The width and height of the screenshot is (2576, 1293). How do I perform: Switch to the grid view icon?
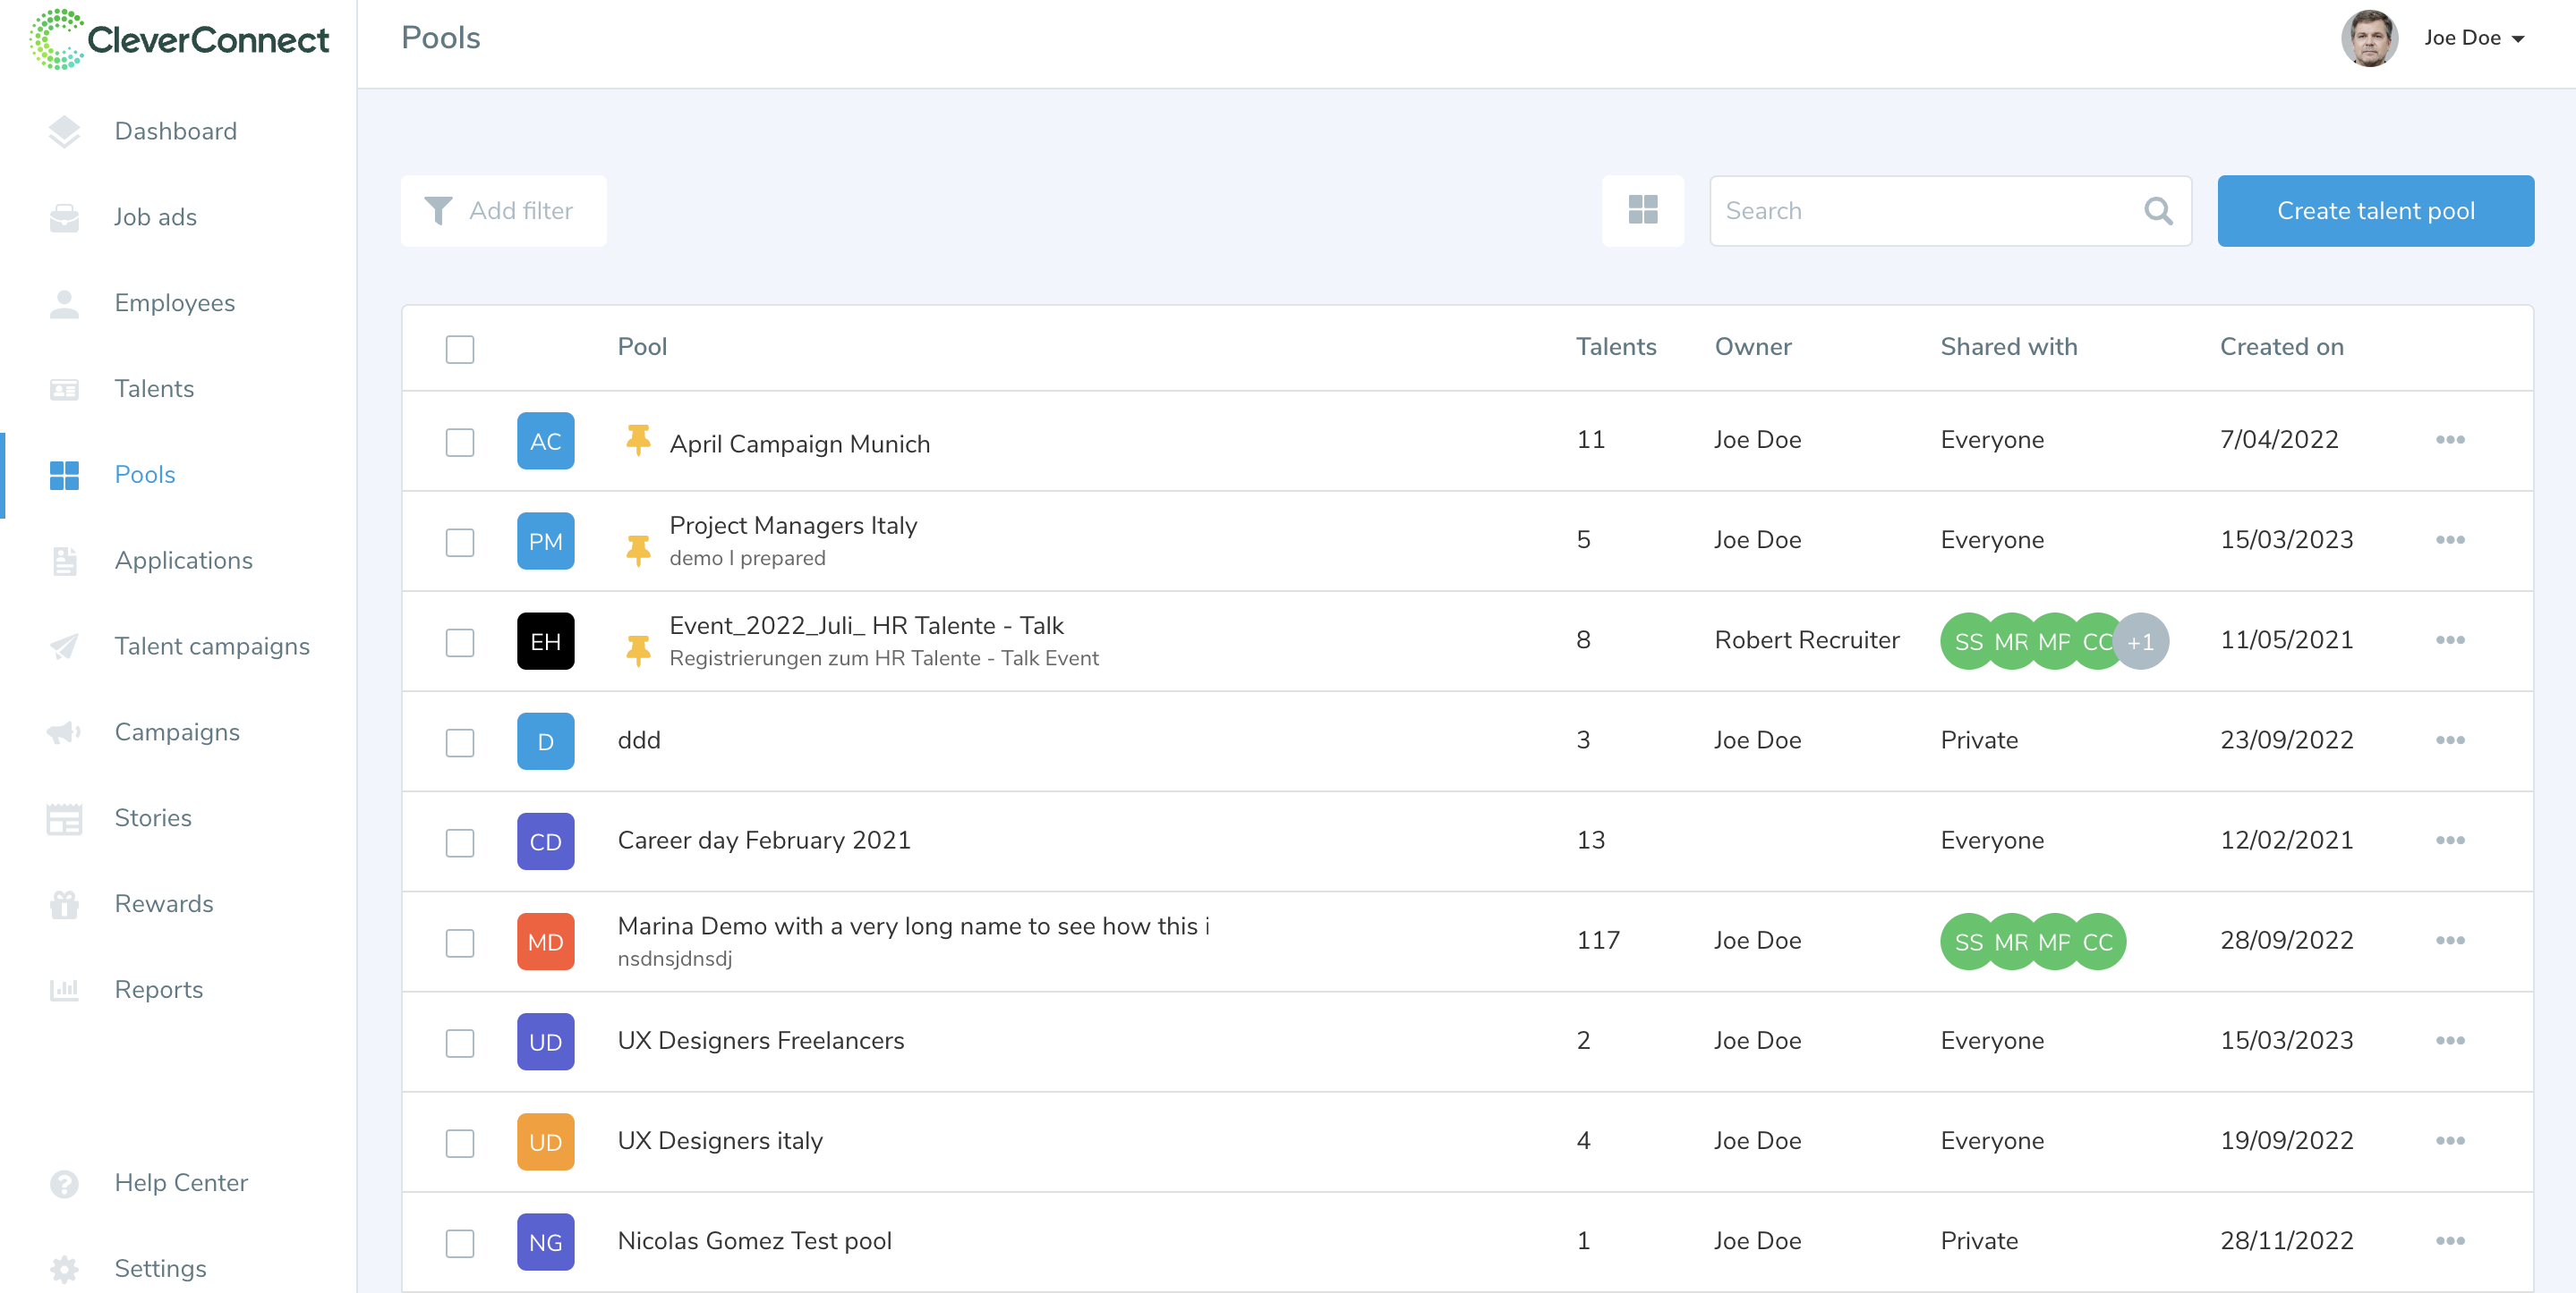(1642, 210)
